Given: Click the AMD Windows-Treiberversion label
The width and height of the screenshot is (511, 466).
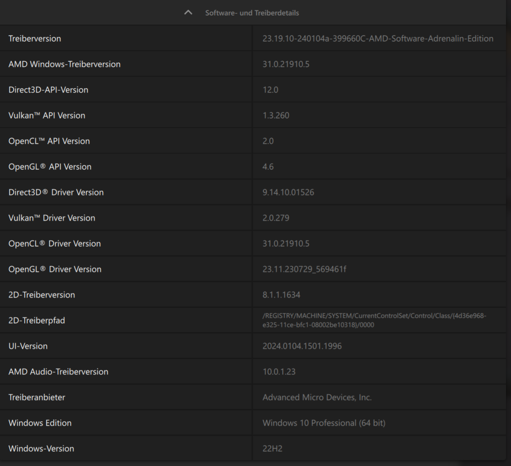Looking at the screenshot, I should click(x=64, y=64).
